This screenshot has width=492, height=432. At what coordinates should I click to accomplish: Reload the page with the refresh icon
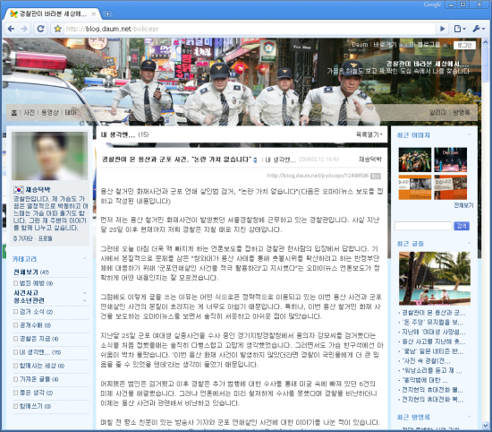(40, 29)
